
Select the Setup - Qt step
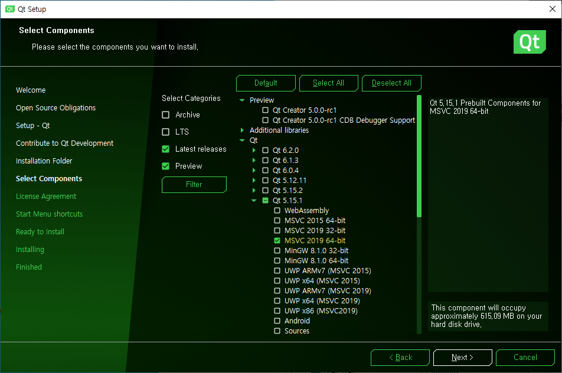[x=33, y=125]
